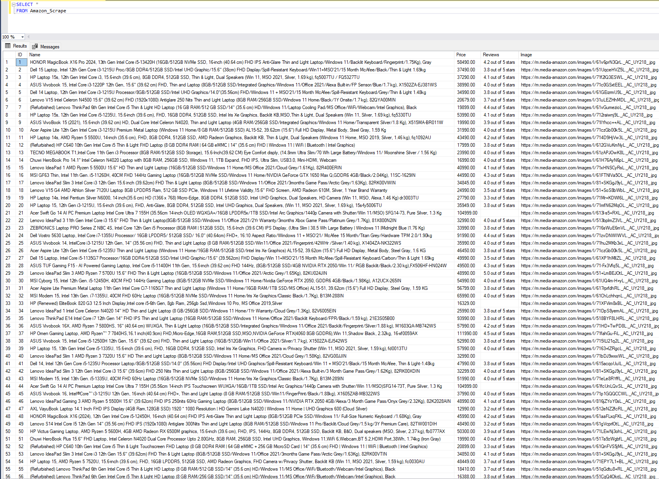Click the MSI GF63 Thin name cell
The height and width of the screenshot is (479, 659).
[x=241, y=175]
